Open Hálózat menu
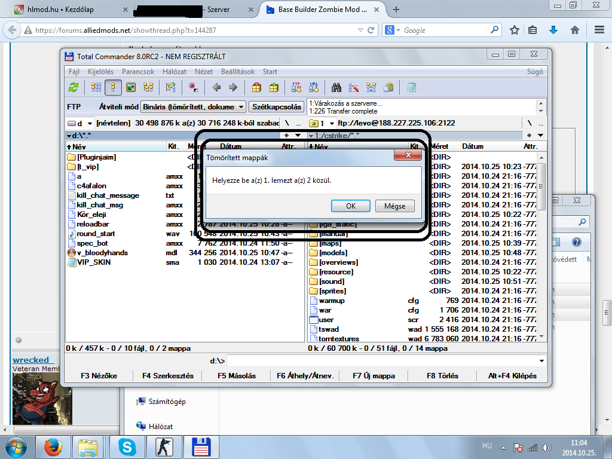The image size is (612, 459). tap(175, 72)
